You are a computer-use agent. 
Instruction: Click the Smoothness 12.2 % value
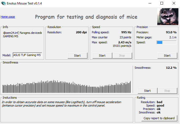point(171,68)
